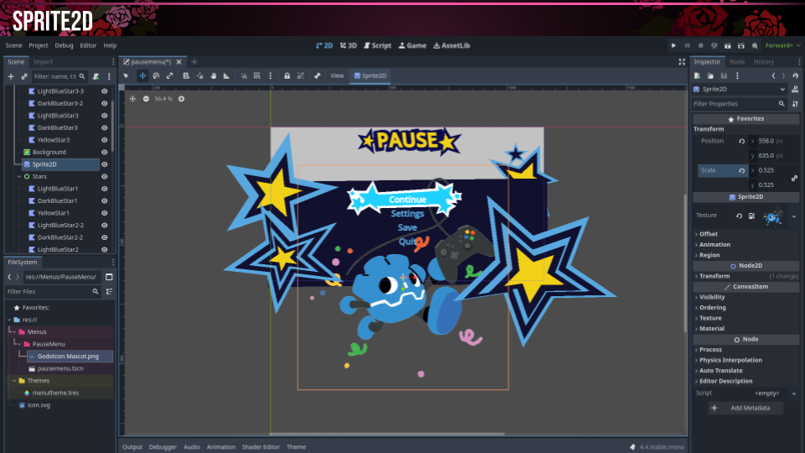The height and width of the screenshot is (453, 805).
Task: Hide the YellowStar1 node
Action: (x=104, y=213)
